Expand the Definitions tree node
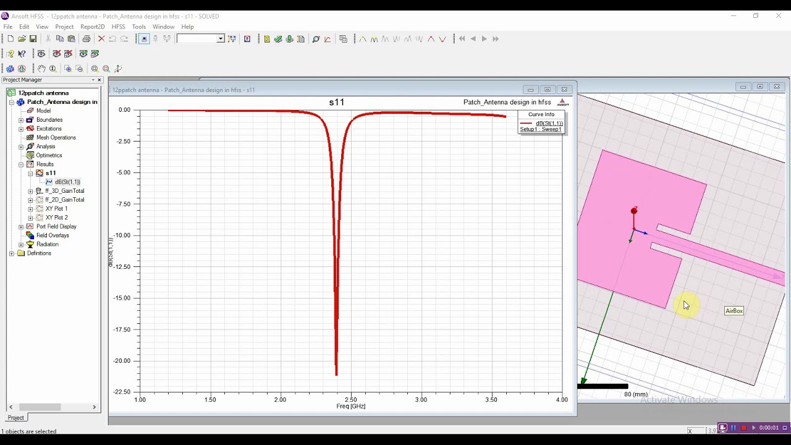 pos(12,253)
